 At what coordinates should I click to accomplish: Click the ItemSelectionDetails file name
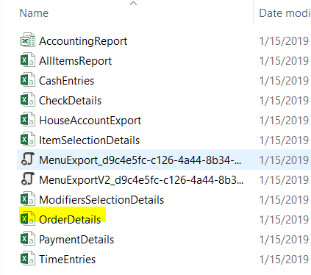pos(90,140)
